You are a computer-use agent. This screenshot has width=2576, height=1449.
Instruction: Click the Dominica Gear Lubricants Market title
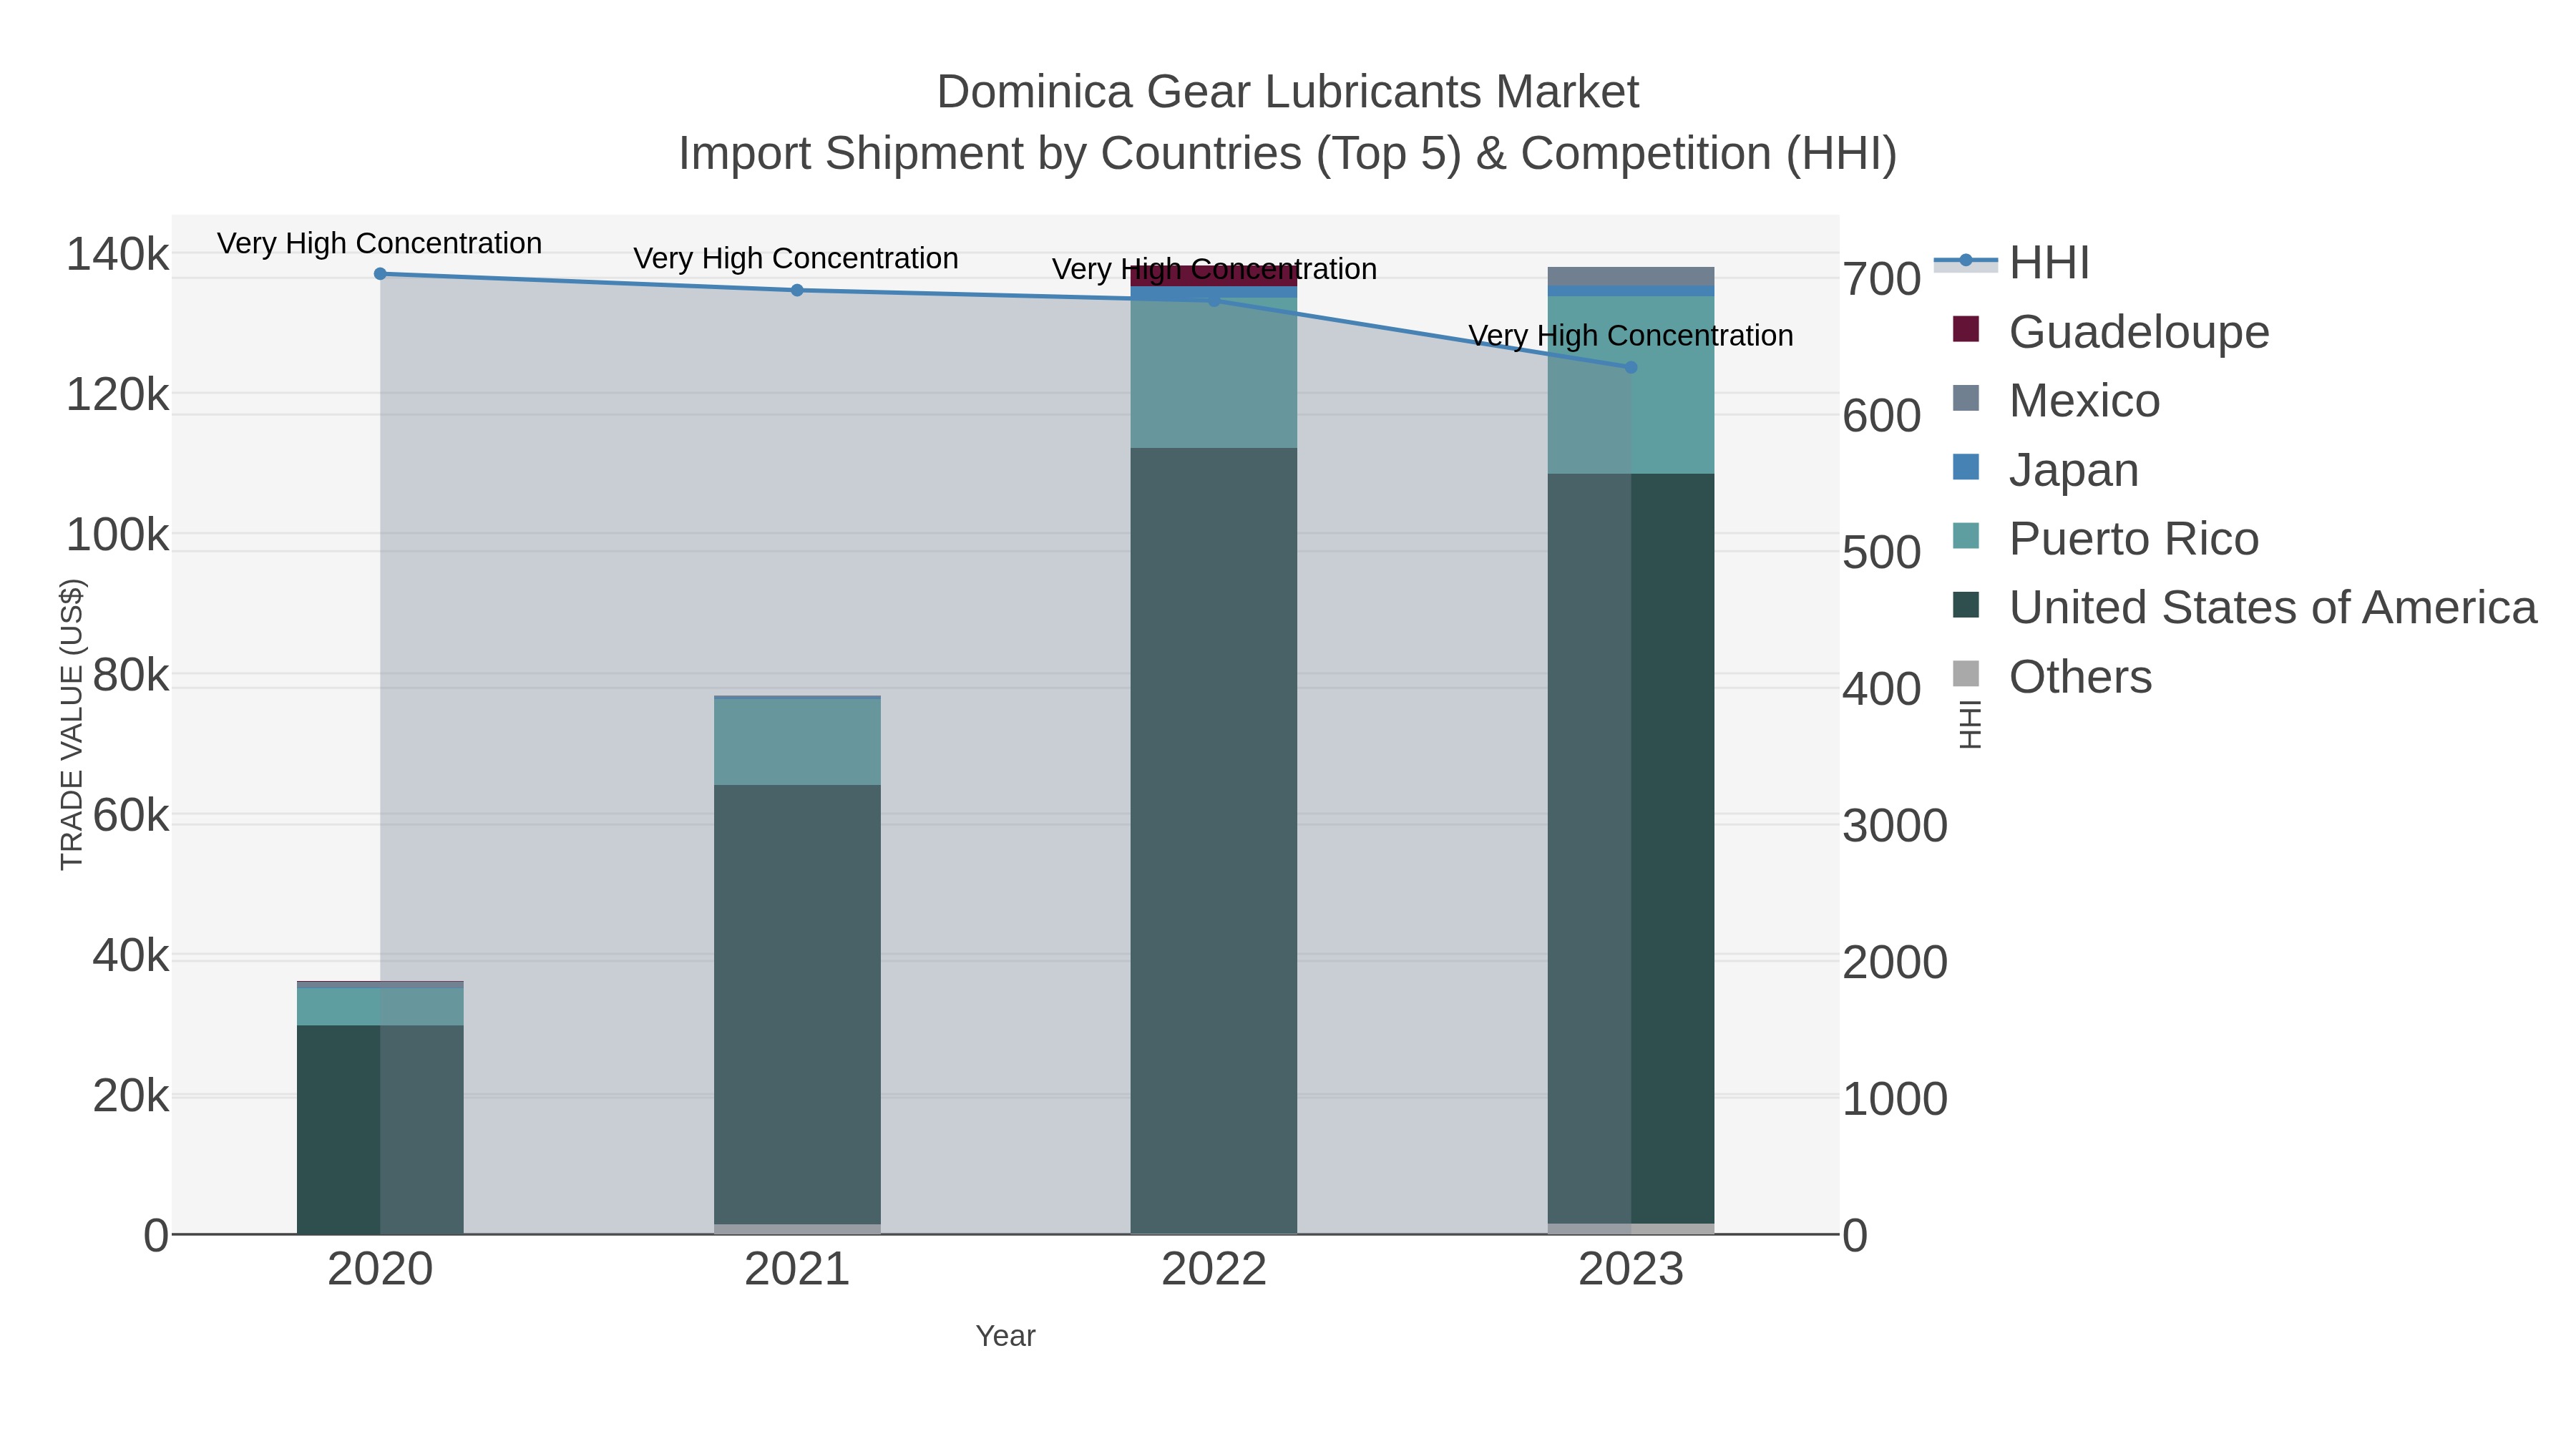tap(1287, 92)
